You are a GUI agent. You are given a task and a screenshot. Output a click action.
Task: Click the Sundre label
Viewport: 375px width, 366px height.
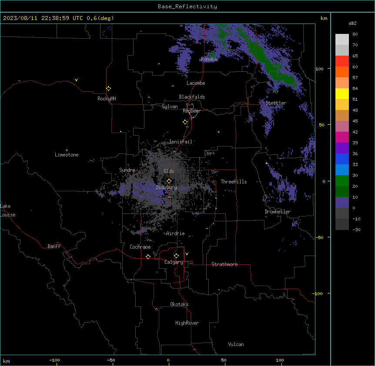coord(127,170)
